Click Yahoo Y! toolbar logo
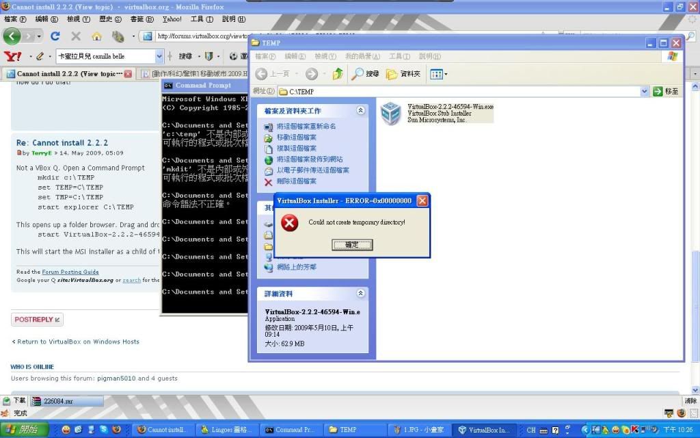Screen dimensions: 700x438 click(x=12, y=56)
